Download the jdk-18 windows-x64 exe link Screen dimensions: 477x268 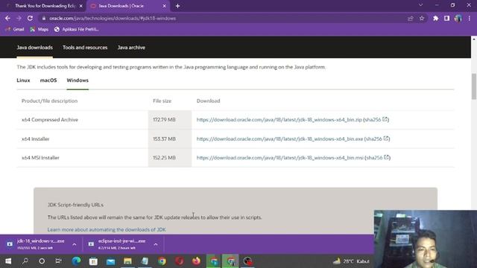click(279, 139)
